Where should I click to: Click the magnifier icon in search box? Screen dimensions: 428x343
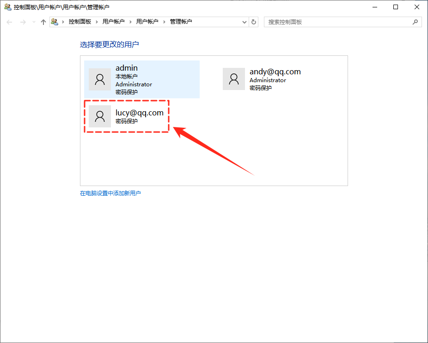coord(415,22)
